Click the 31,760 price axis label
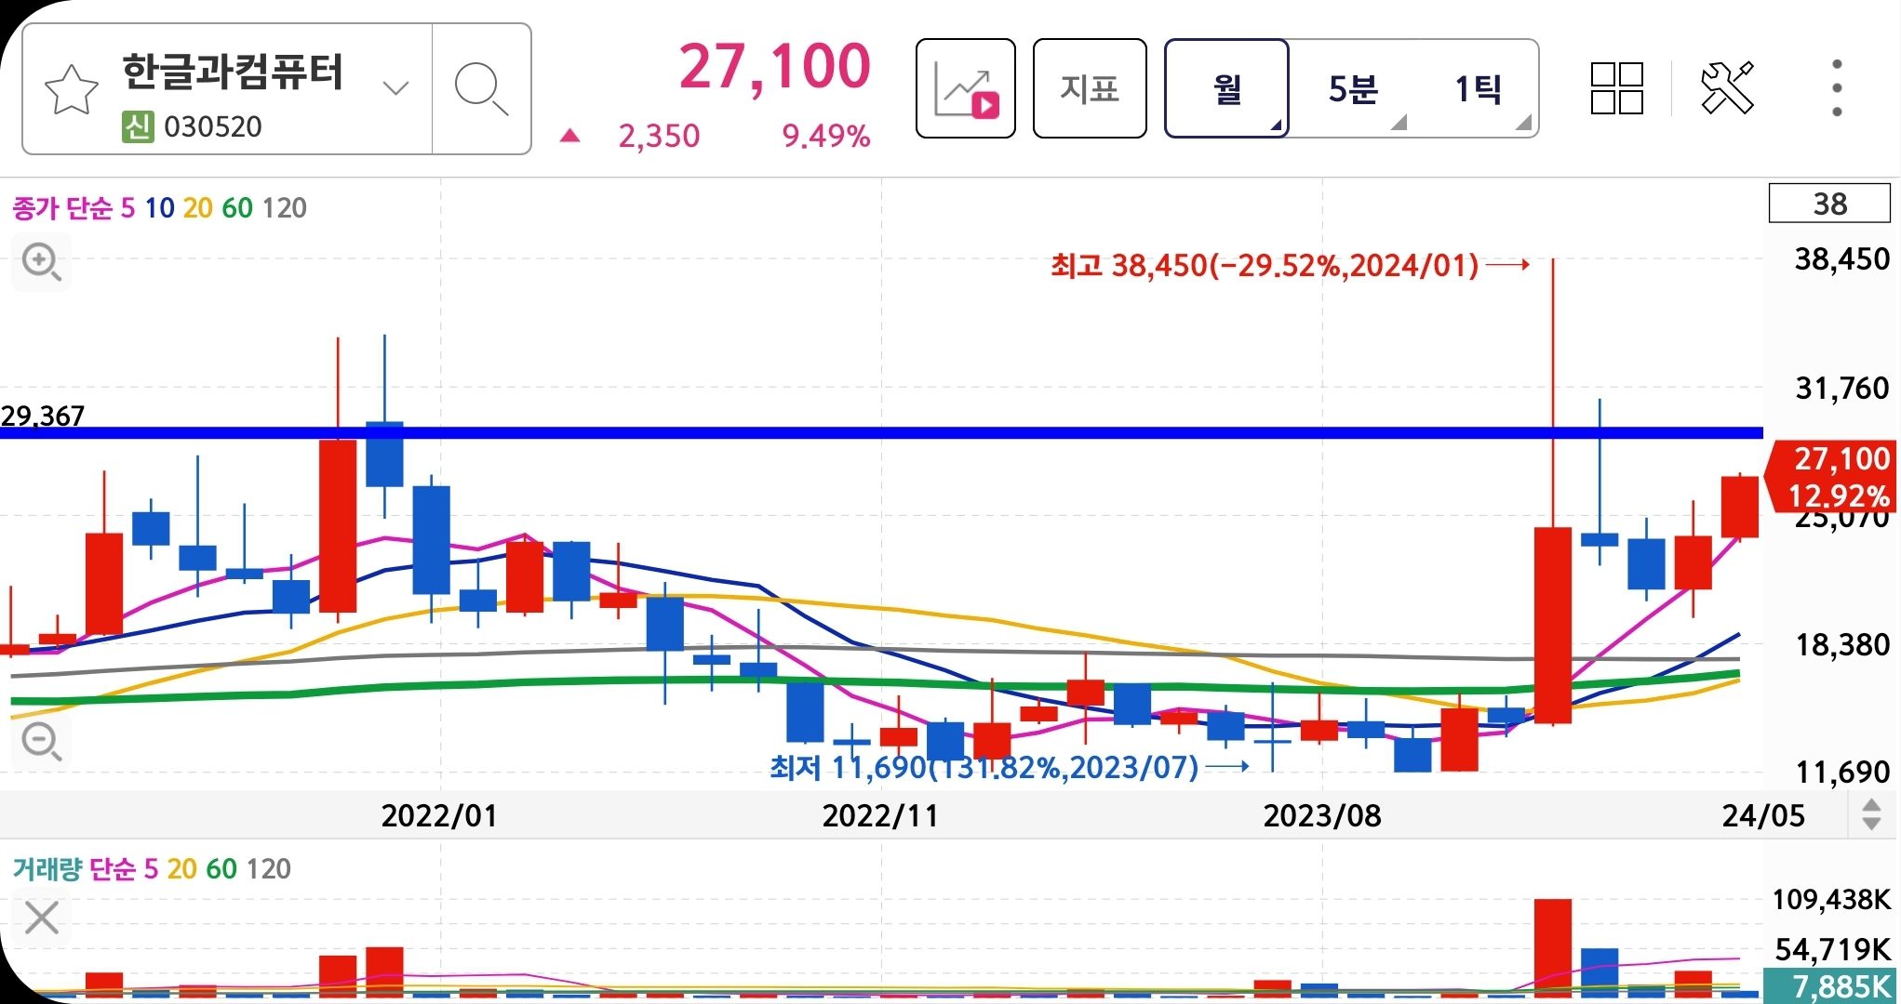The image size is (1901, 1004). point(1842,388)
